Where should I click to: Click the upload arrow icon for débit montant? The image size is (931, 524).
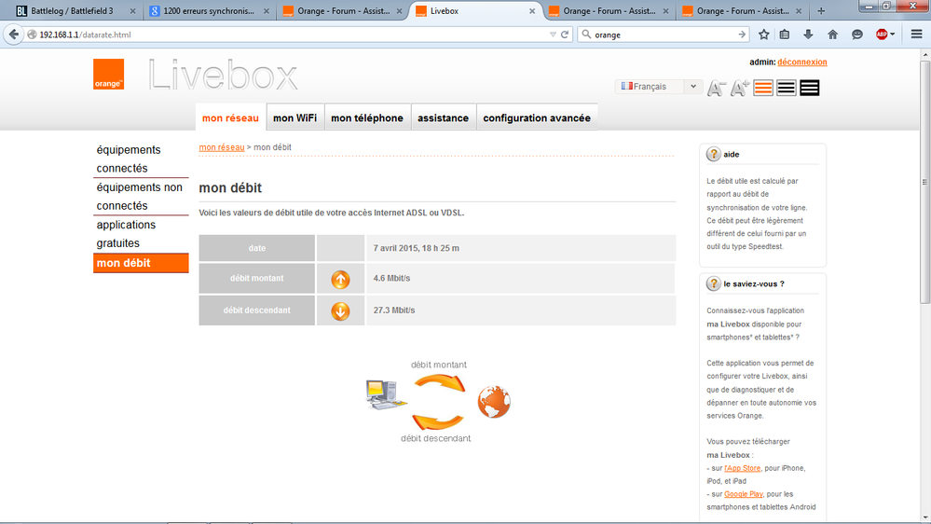pos(340,279)
